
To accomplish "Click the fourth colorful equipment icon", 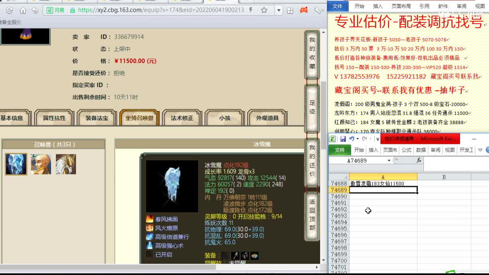I will 255,256.
